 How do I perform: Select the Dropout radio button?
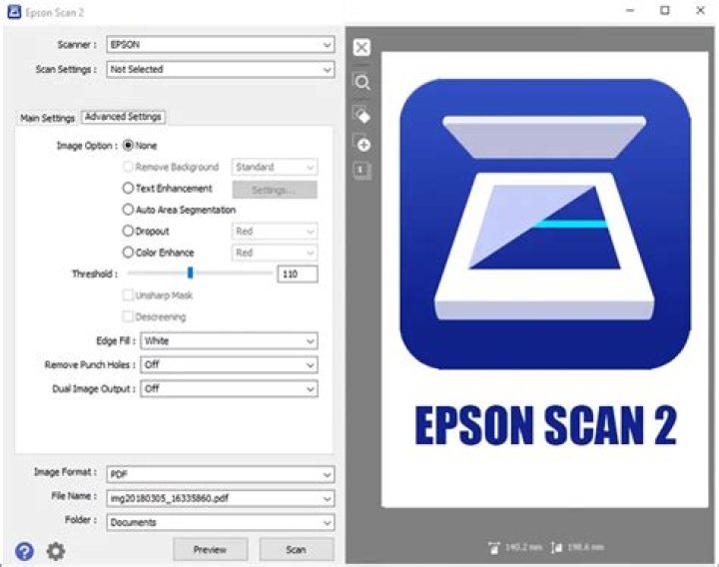coord(128,231)
